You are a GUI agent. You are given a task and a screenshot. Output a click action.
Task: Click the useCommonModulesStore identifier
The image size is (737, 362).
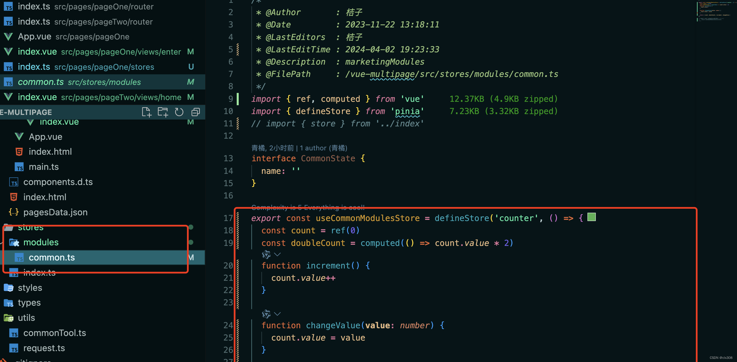[368, 218]
